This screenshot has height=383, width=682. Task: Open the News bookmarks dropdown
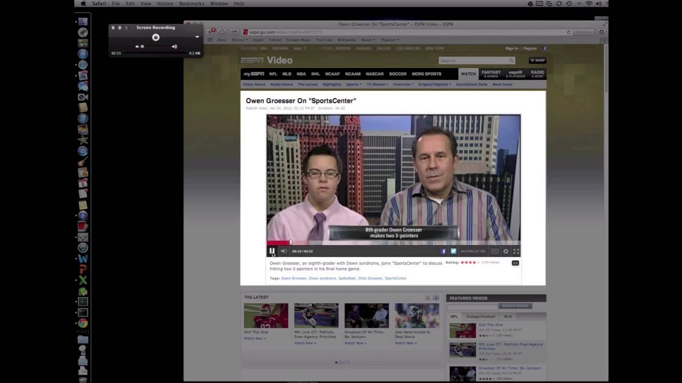(x=368, y=40)
